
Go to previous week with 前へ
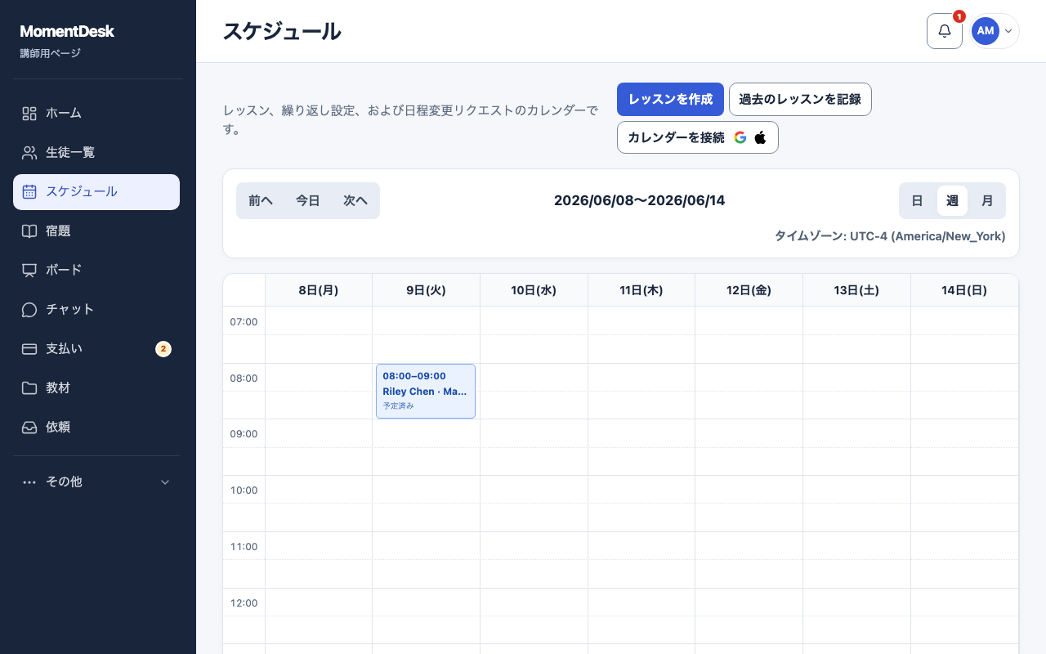tap(261, 200)
